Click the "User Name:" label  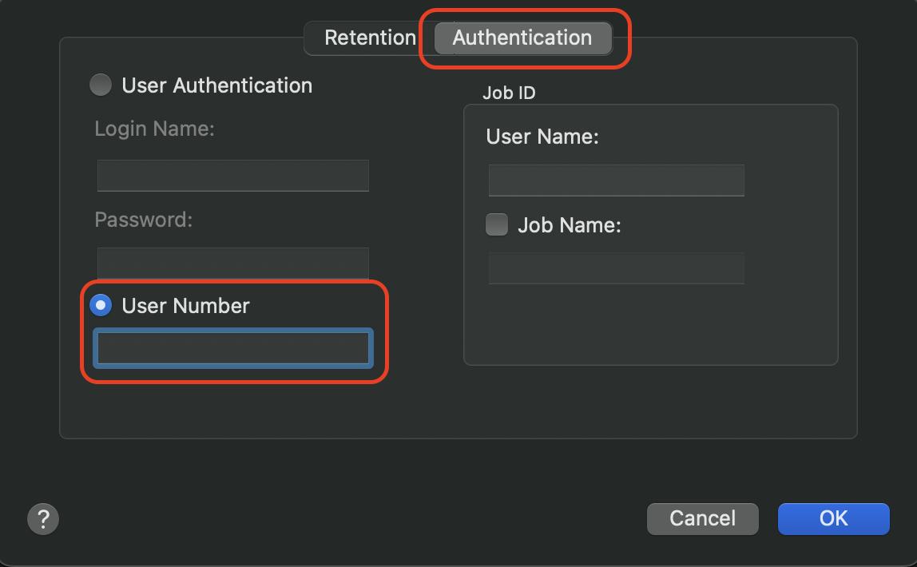pyautogui.click(x=542, y=137)
